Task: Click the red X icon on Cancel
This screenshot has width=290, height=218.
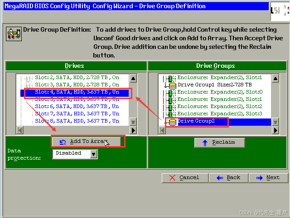Action: point(172,178)
